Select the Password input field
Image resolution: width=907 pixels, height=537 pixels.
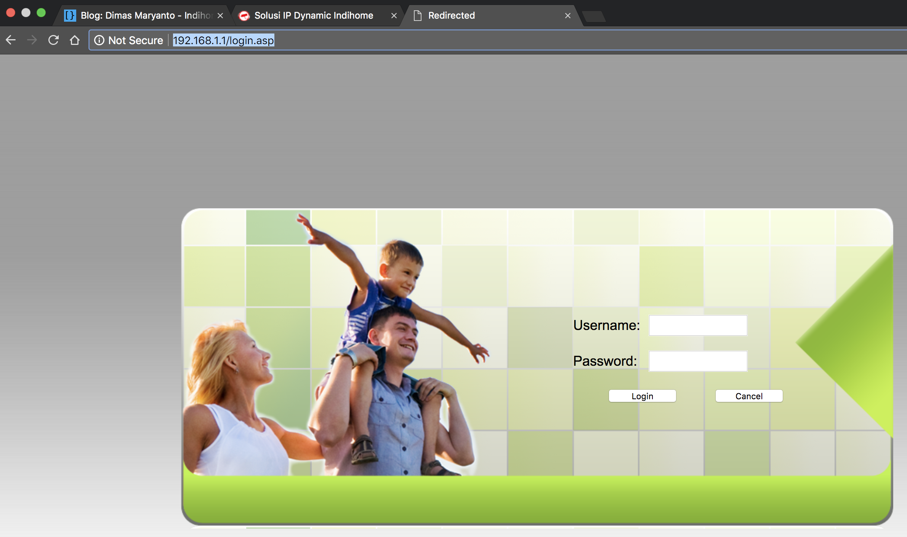pos(698,360)
